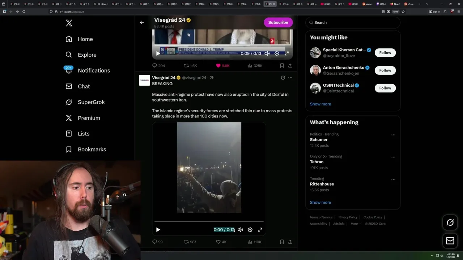Expand the More footer menu
This screenshot has height=260, width=463.
(356, 224)
